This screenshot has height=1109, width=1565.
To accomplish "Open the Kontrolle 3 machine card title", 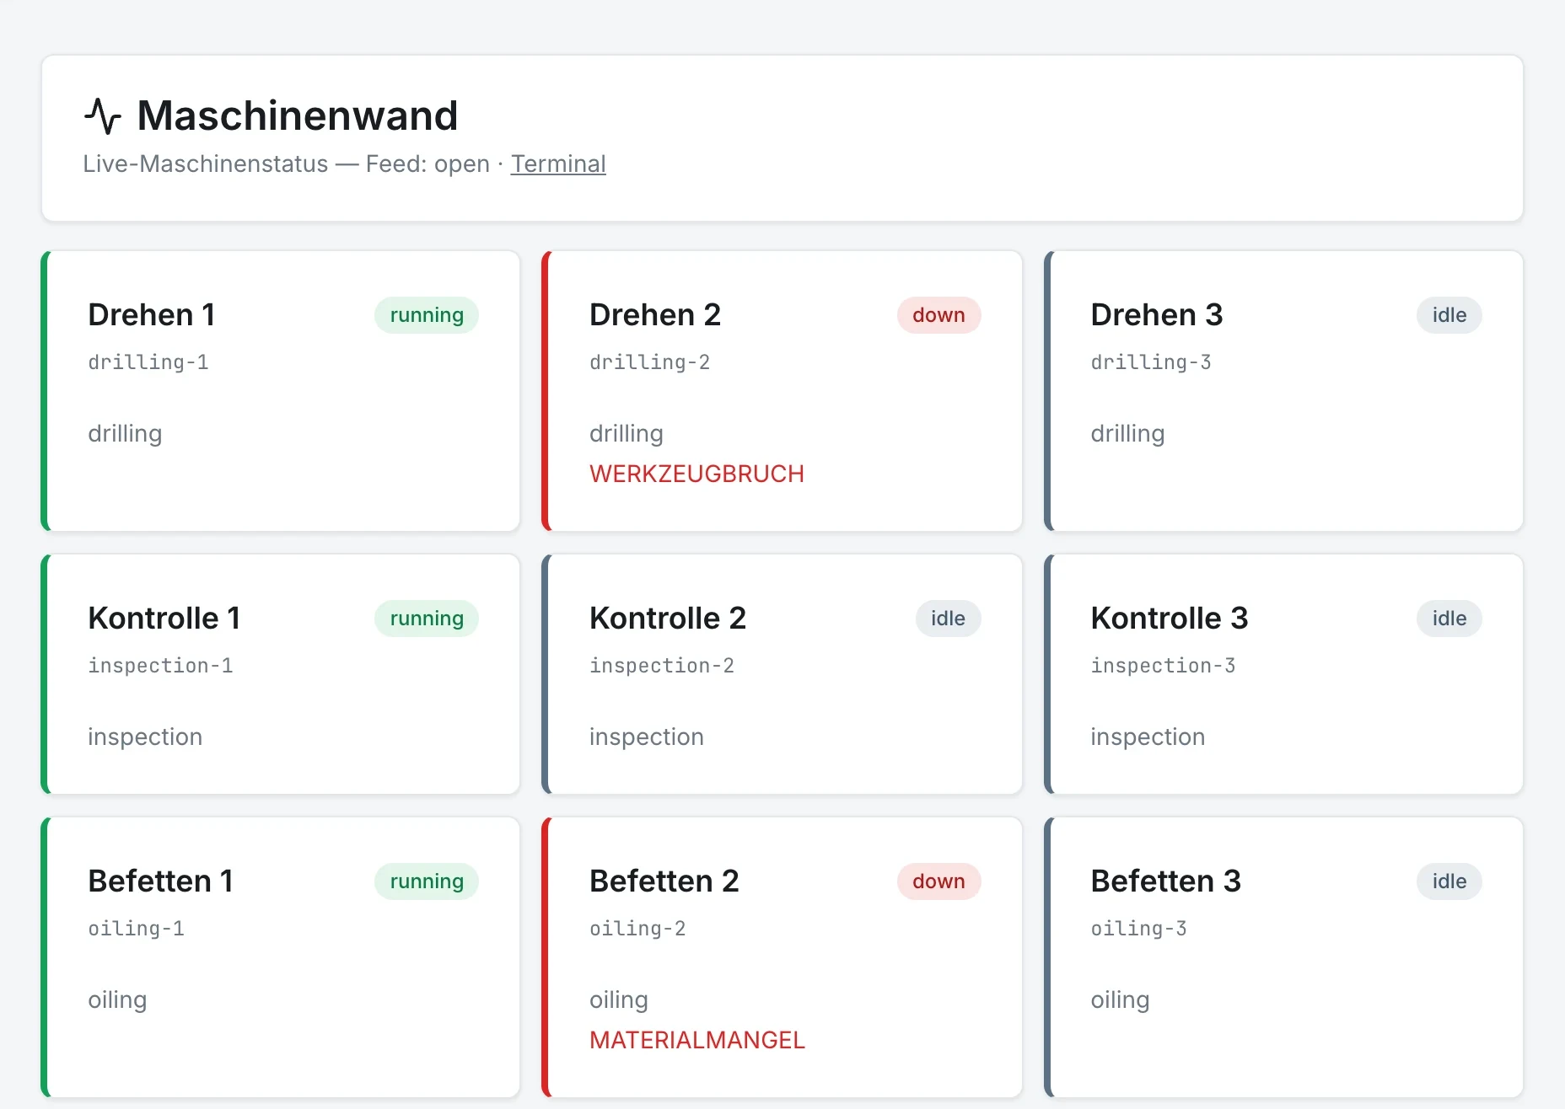I will (1170, 619).
